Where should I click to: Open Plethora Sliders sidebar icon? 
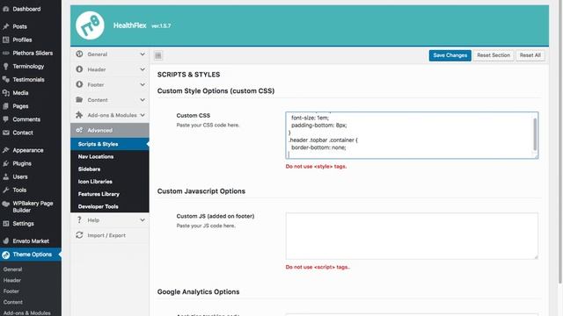[x=6, y=53]
